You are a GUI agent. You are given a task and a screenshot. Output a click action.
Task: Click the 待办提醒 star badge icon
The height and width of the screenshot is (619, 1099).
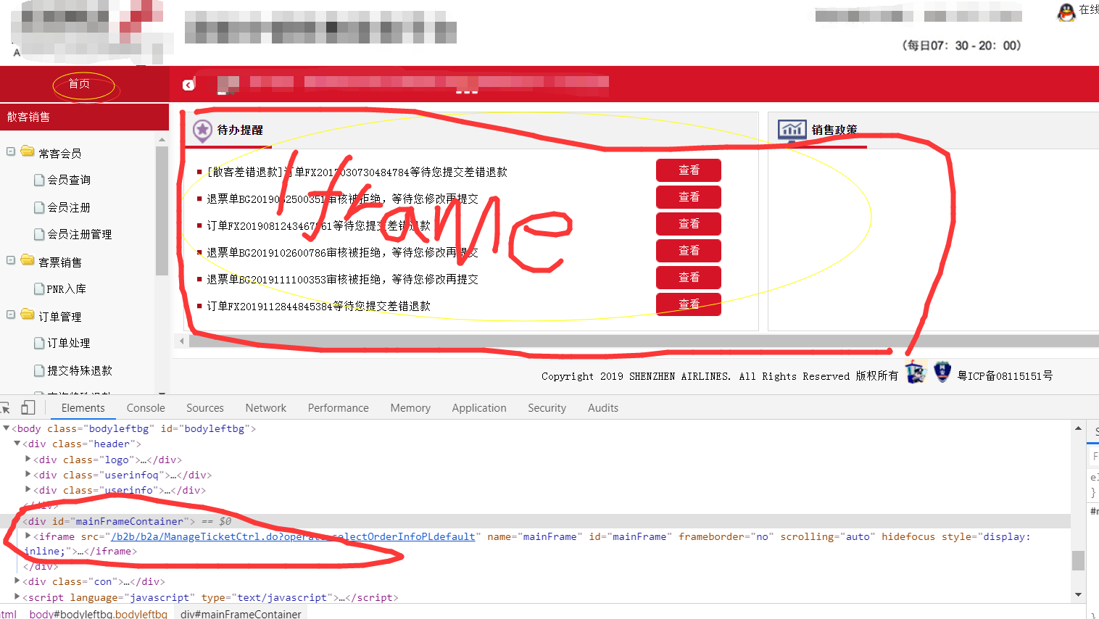click(202, 130)
